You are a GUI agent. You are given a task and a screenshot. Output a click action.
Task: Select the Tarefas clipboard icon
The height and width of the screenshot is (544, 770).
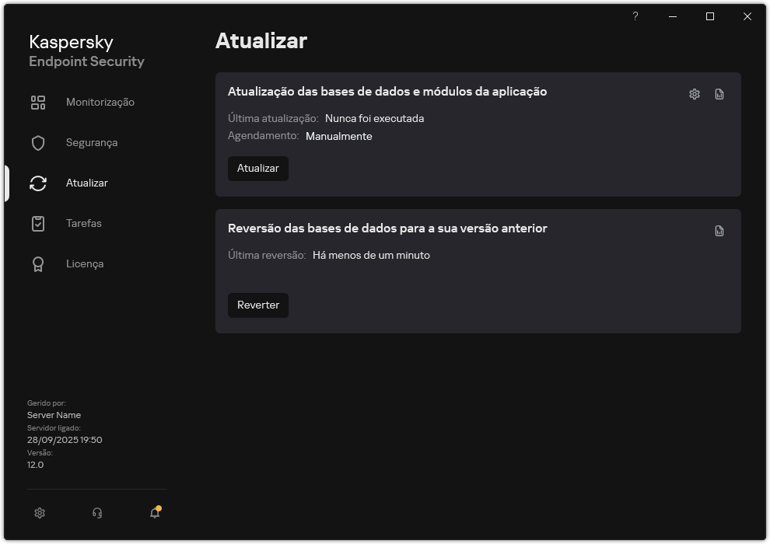tap(37, 223)
